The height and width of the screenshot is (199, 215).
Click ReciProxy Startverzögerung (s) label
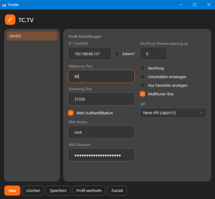[164, 43]
